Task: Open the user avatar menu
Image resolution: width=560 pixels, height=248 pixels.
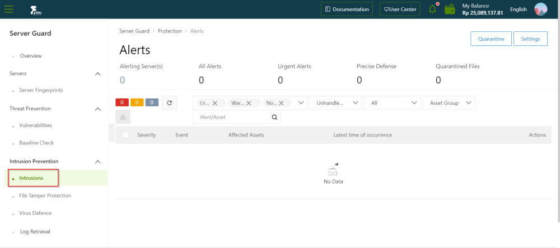Action: [541, 10]
